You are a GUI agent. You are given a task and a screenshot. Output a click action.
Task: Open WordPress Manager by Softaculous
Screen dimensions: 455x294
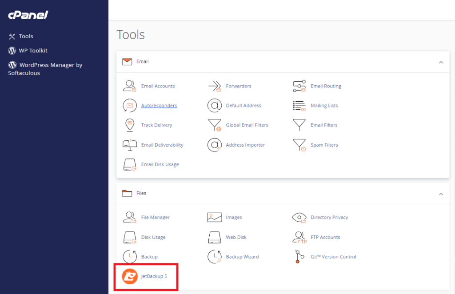pyautogui.click(x=45, y=69)
